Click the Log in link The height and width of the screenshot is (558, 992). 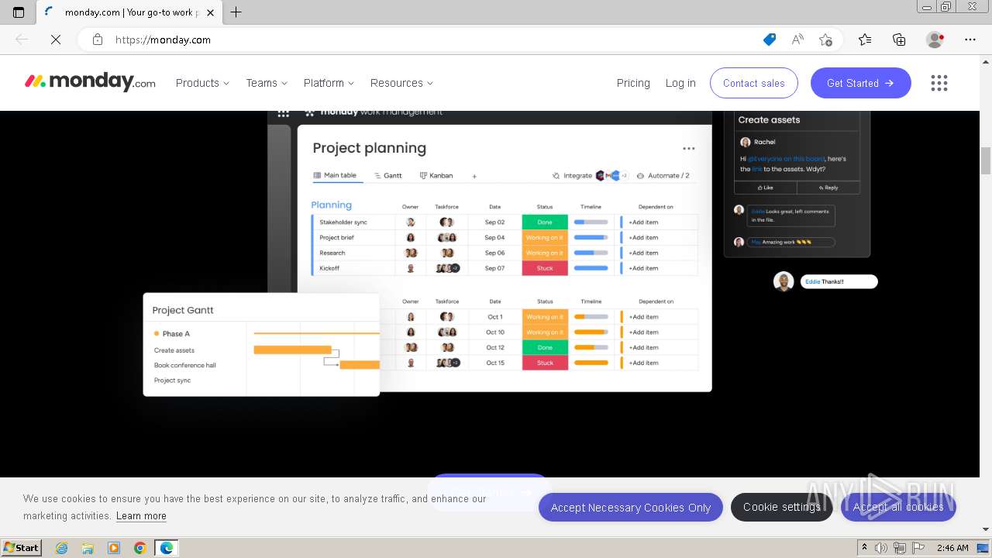[680, 83]
